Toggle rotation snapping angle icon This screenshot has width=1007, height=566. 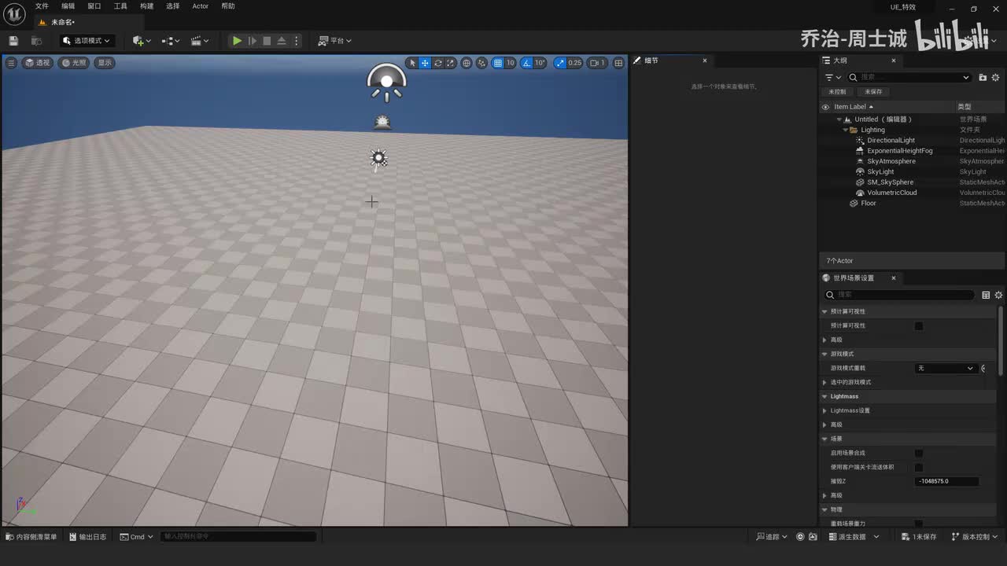point(526,63)
